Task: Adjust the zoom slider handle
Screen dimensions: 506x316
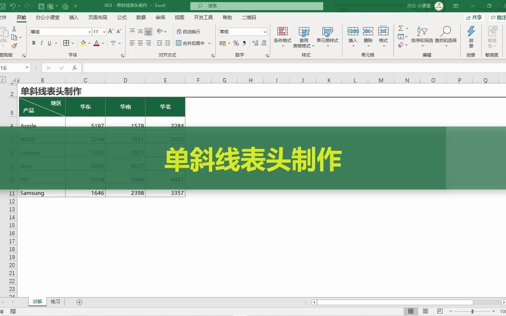Action: click(472, 311)
